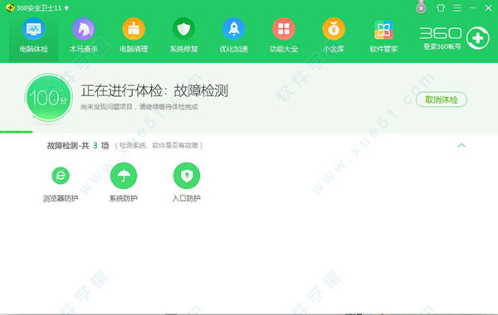Cancel the checkup with 取消体检 button

(x=442, y=99)
